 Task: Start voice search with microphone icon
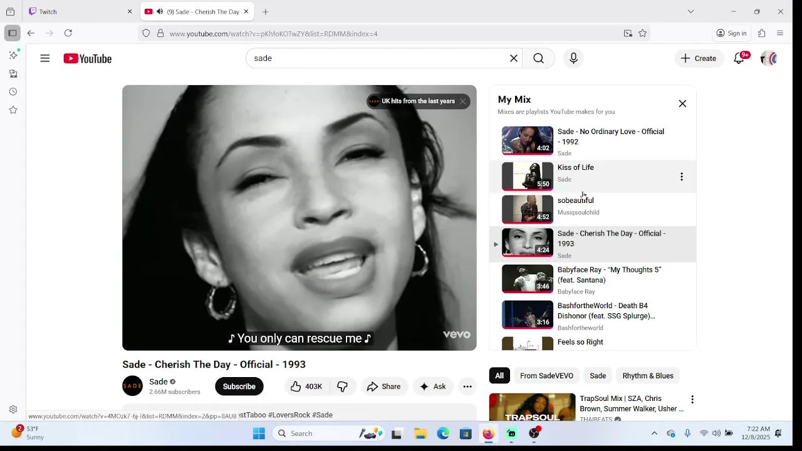573,58
